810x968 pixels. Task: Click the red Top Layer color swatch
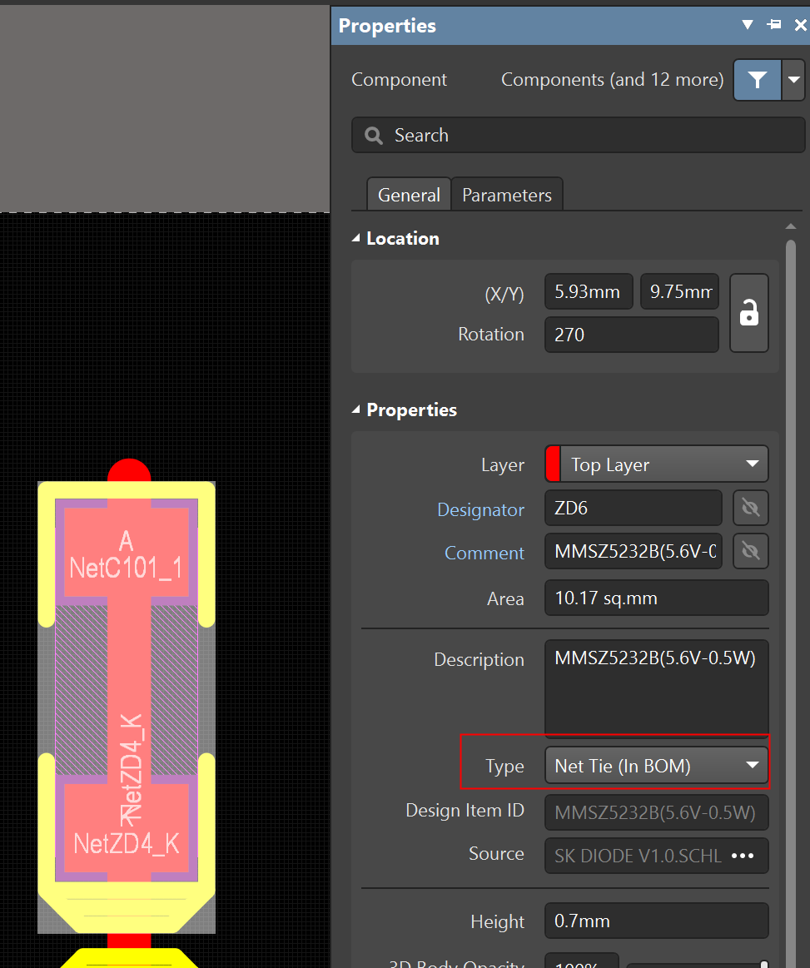click(553, 464)
